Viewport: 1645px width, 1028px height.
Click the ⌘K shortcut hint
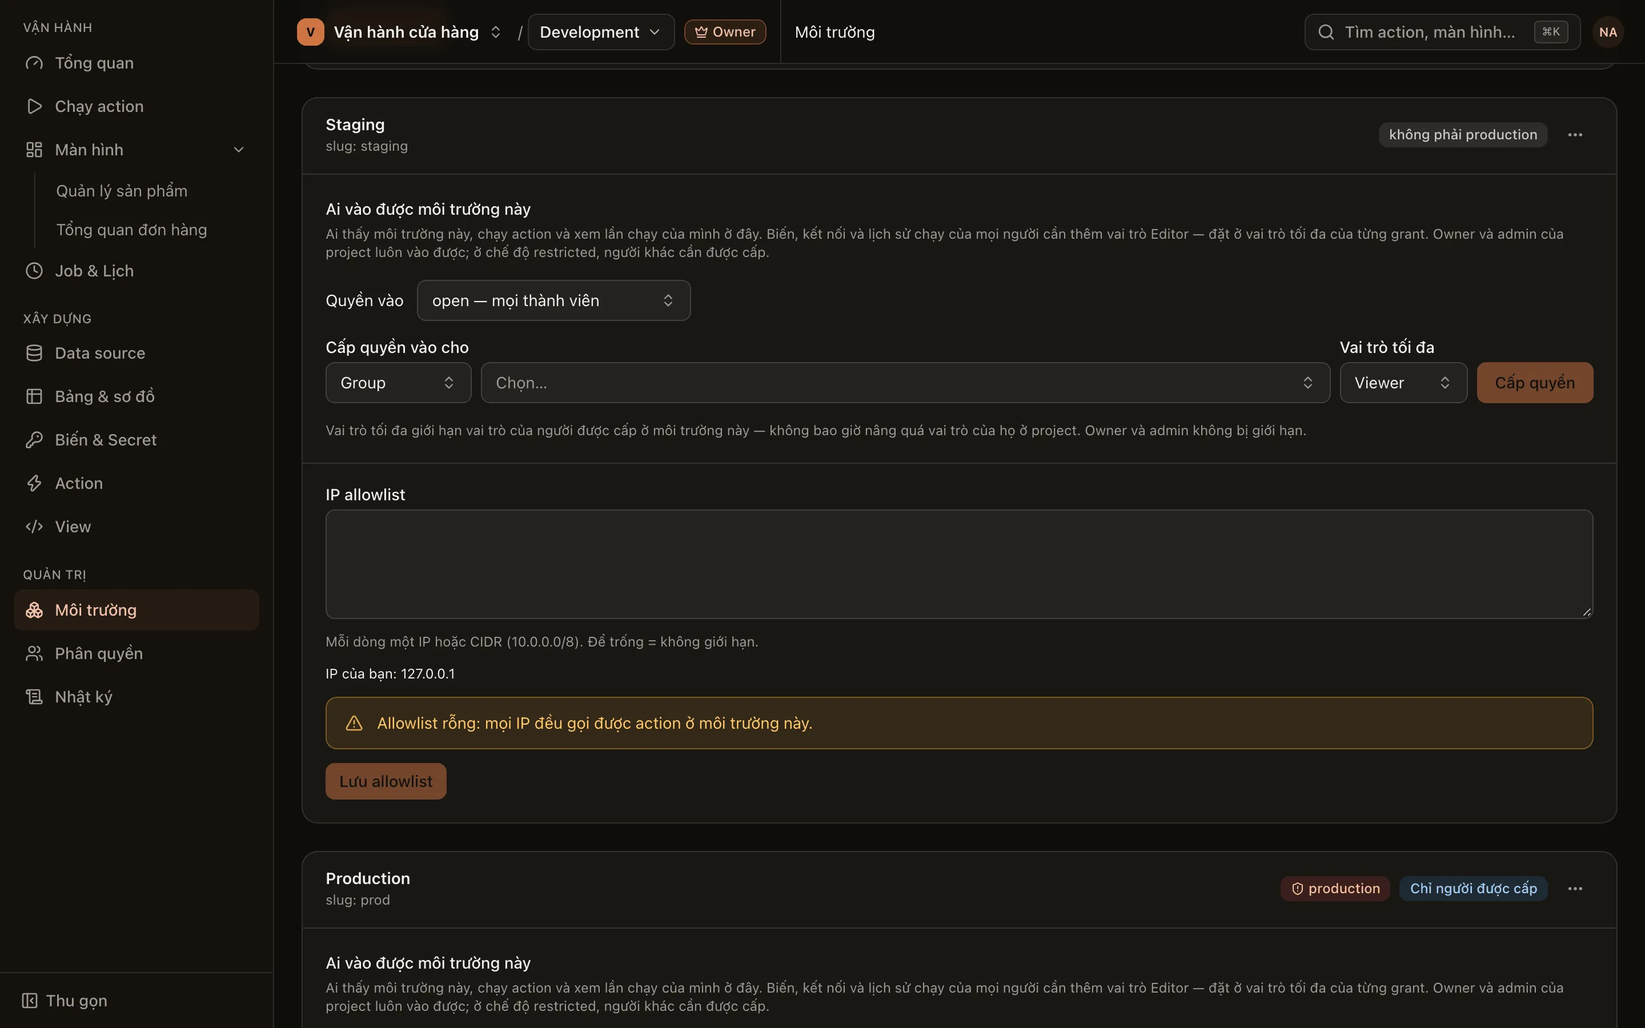[1551, 32]
